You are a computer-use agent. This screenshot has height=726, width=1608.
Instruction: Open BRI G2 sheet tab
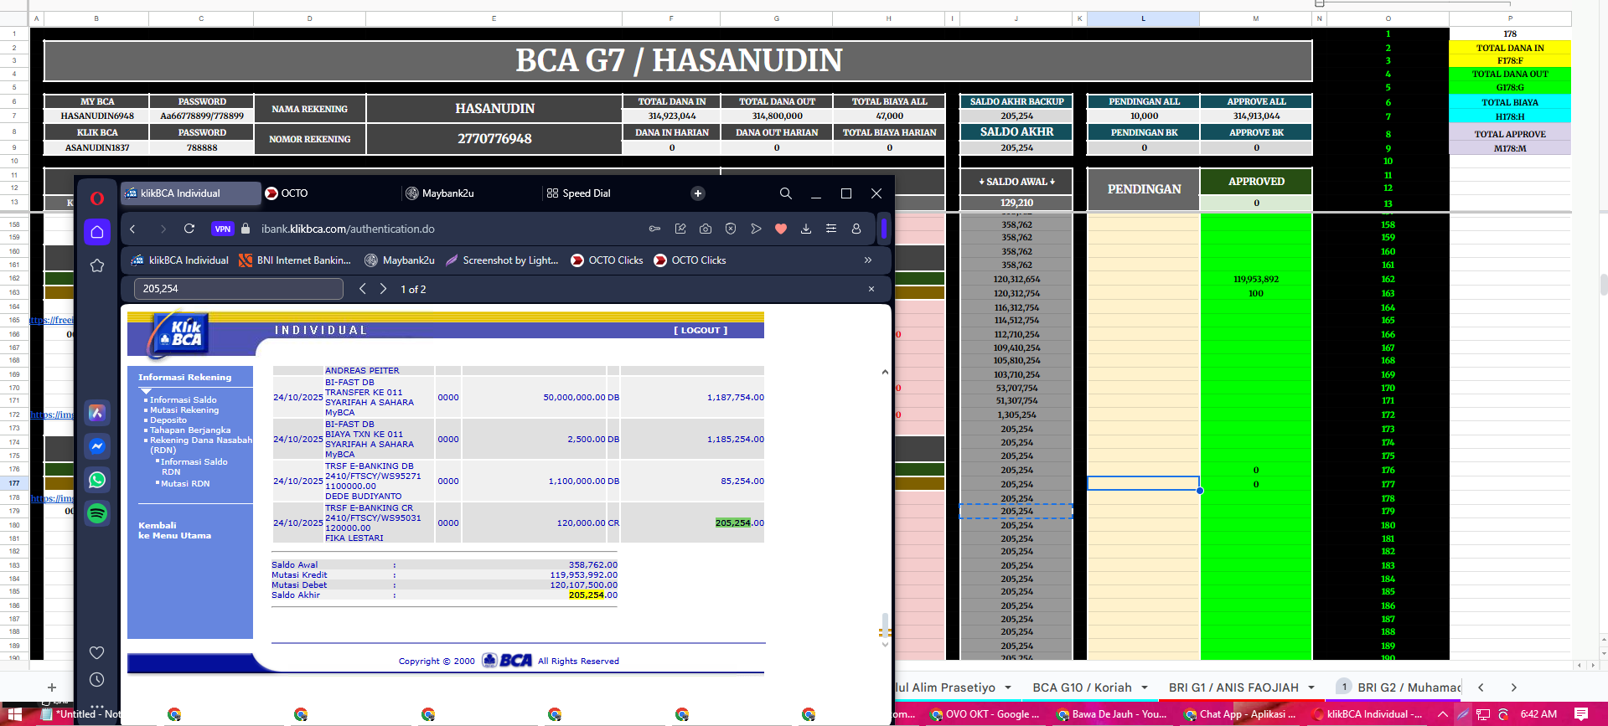[1408, 687]
